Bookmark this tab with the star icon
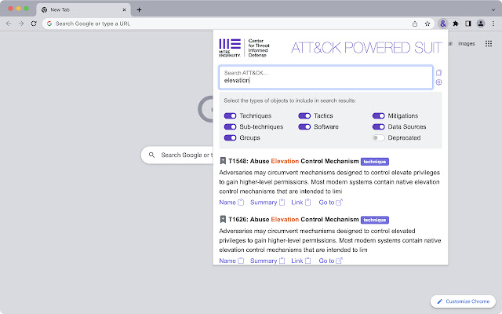The width and height of the screenshot is (502, 314). point(427,24)
